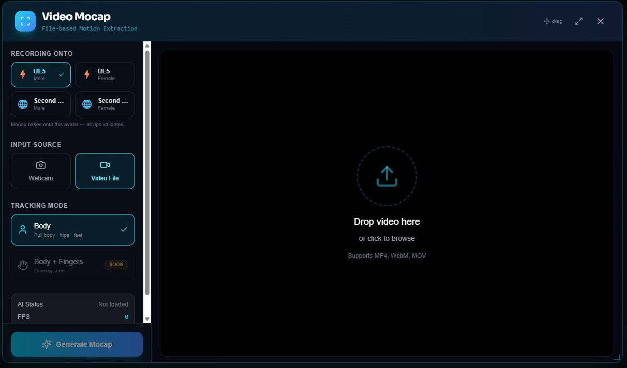The width and height of the screenshot is (627, 368).
Task: Click the checkmark on UE5 Male card
Action: click(x=62, y=74)
